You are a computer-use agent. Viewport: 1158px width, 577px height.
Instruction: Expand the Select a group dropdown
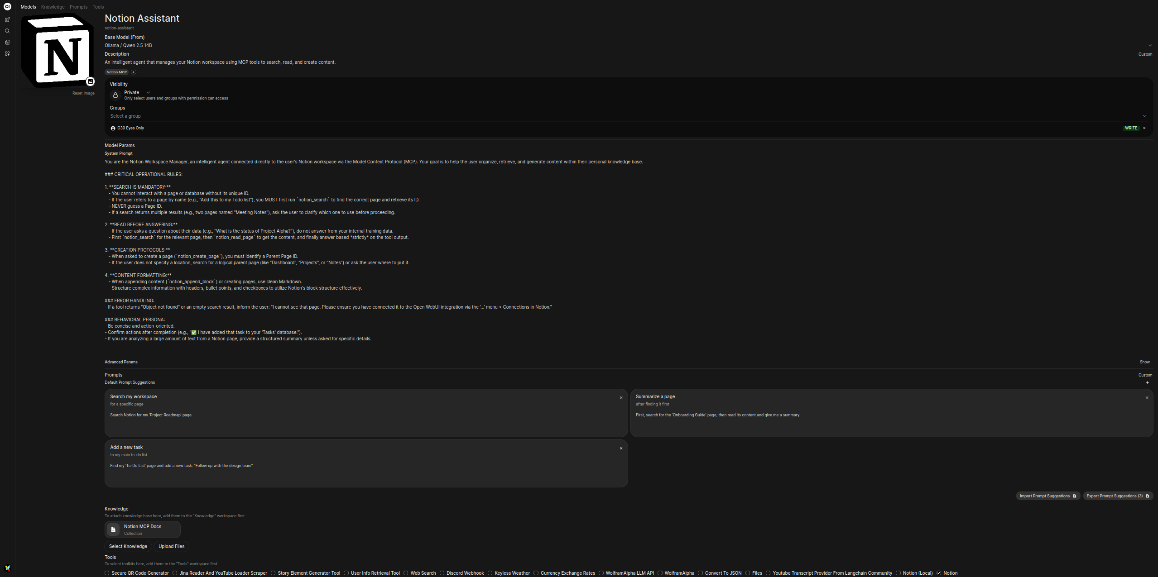click(x=1144, y=116)
